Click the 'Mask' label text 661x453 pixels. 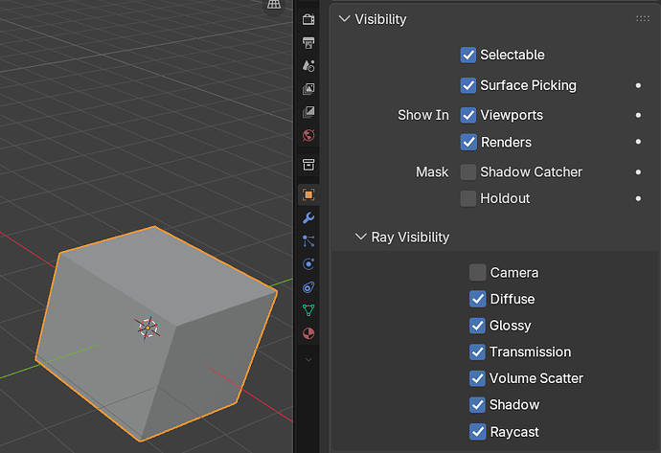pos(432,172)
